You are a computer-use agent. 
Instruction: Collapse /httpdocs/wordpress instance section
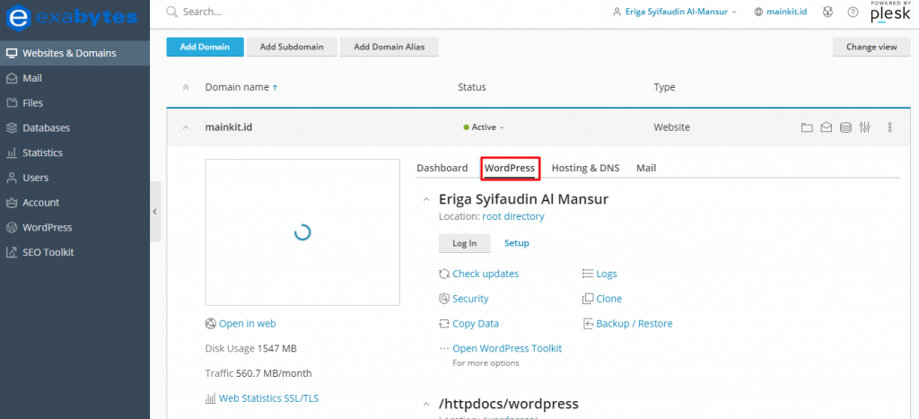click(x=426, y=405)
